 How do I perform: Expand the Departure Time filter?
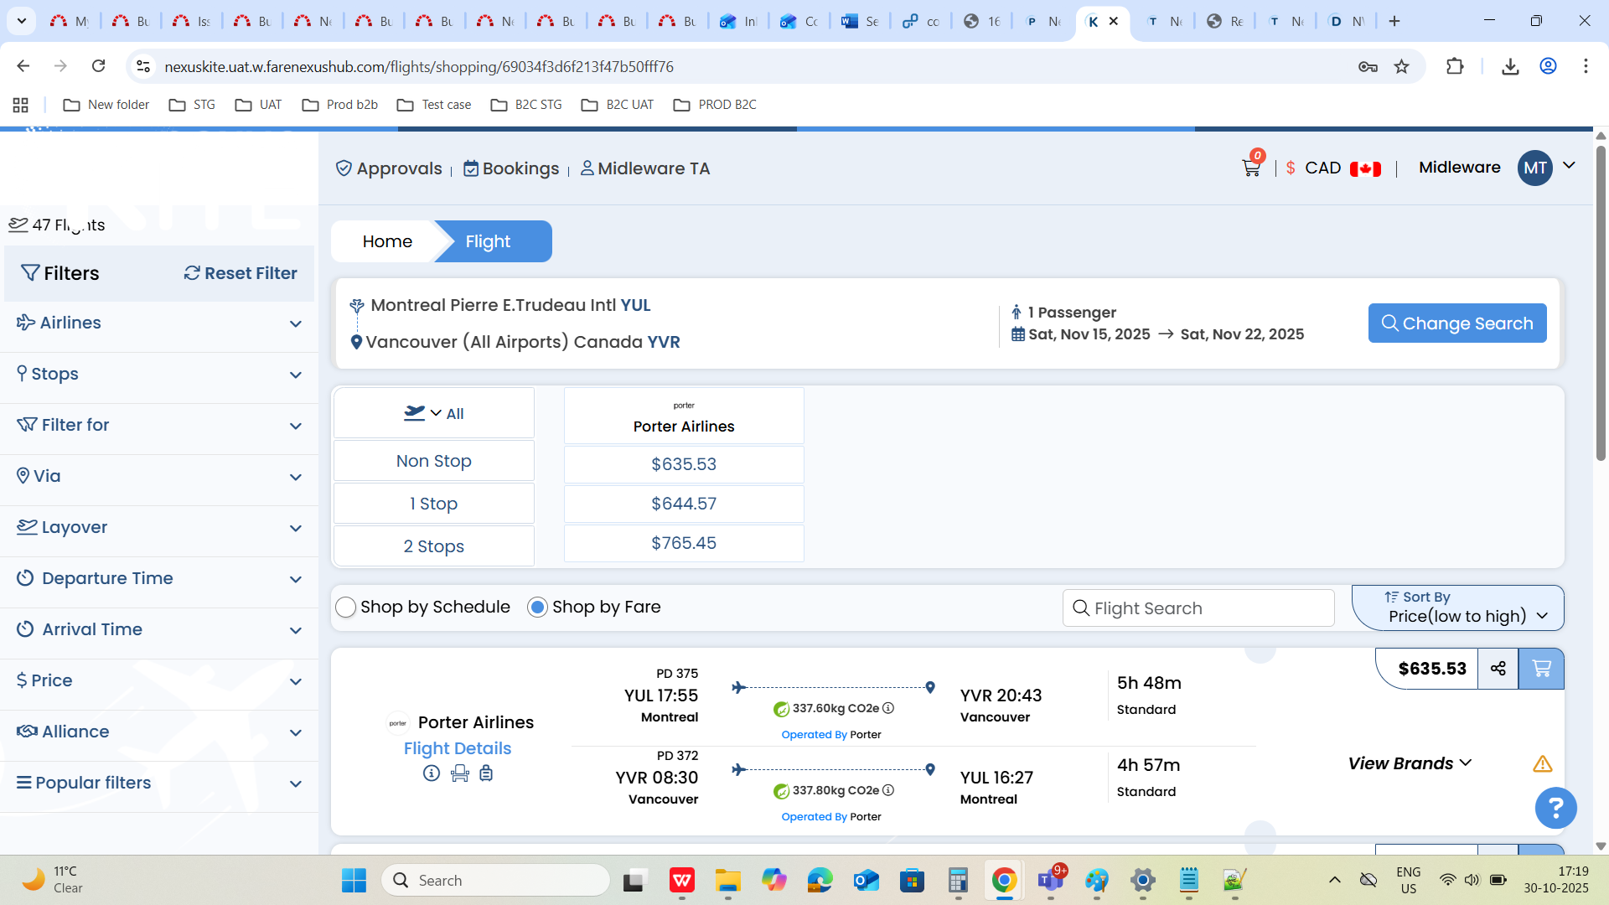pyautogui.click(x=159, y=579)
